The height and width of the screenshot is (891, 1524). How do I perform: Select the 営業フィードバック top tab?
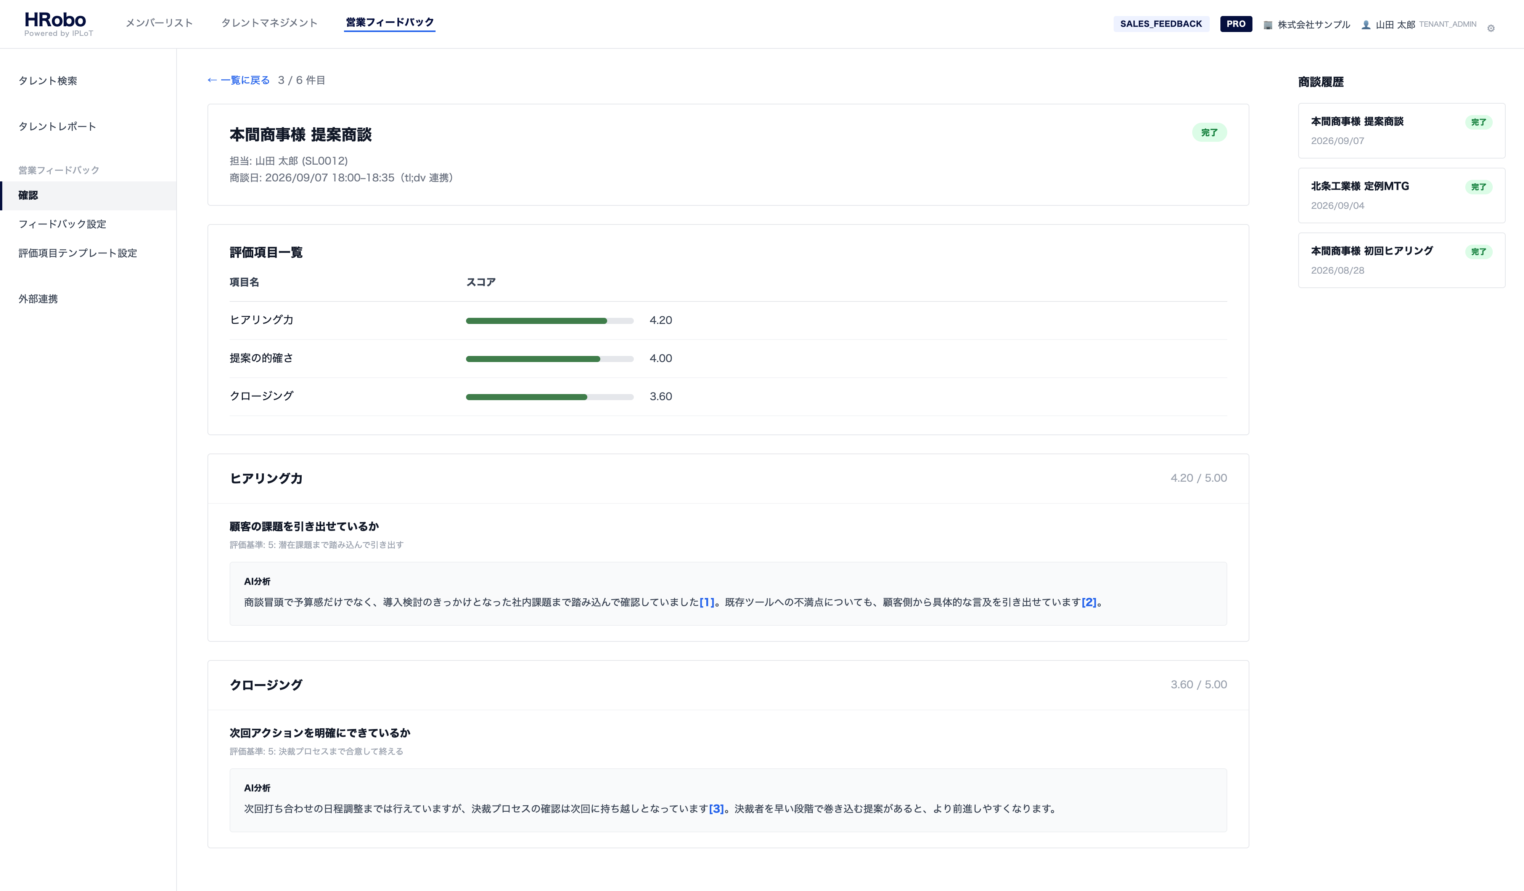[x=389, y=22]
